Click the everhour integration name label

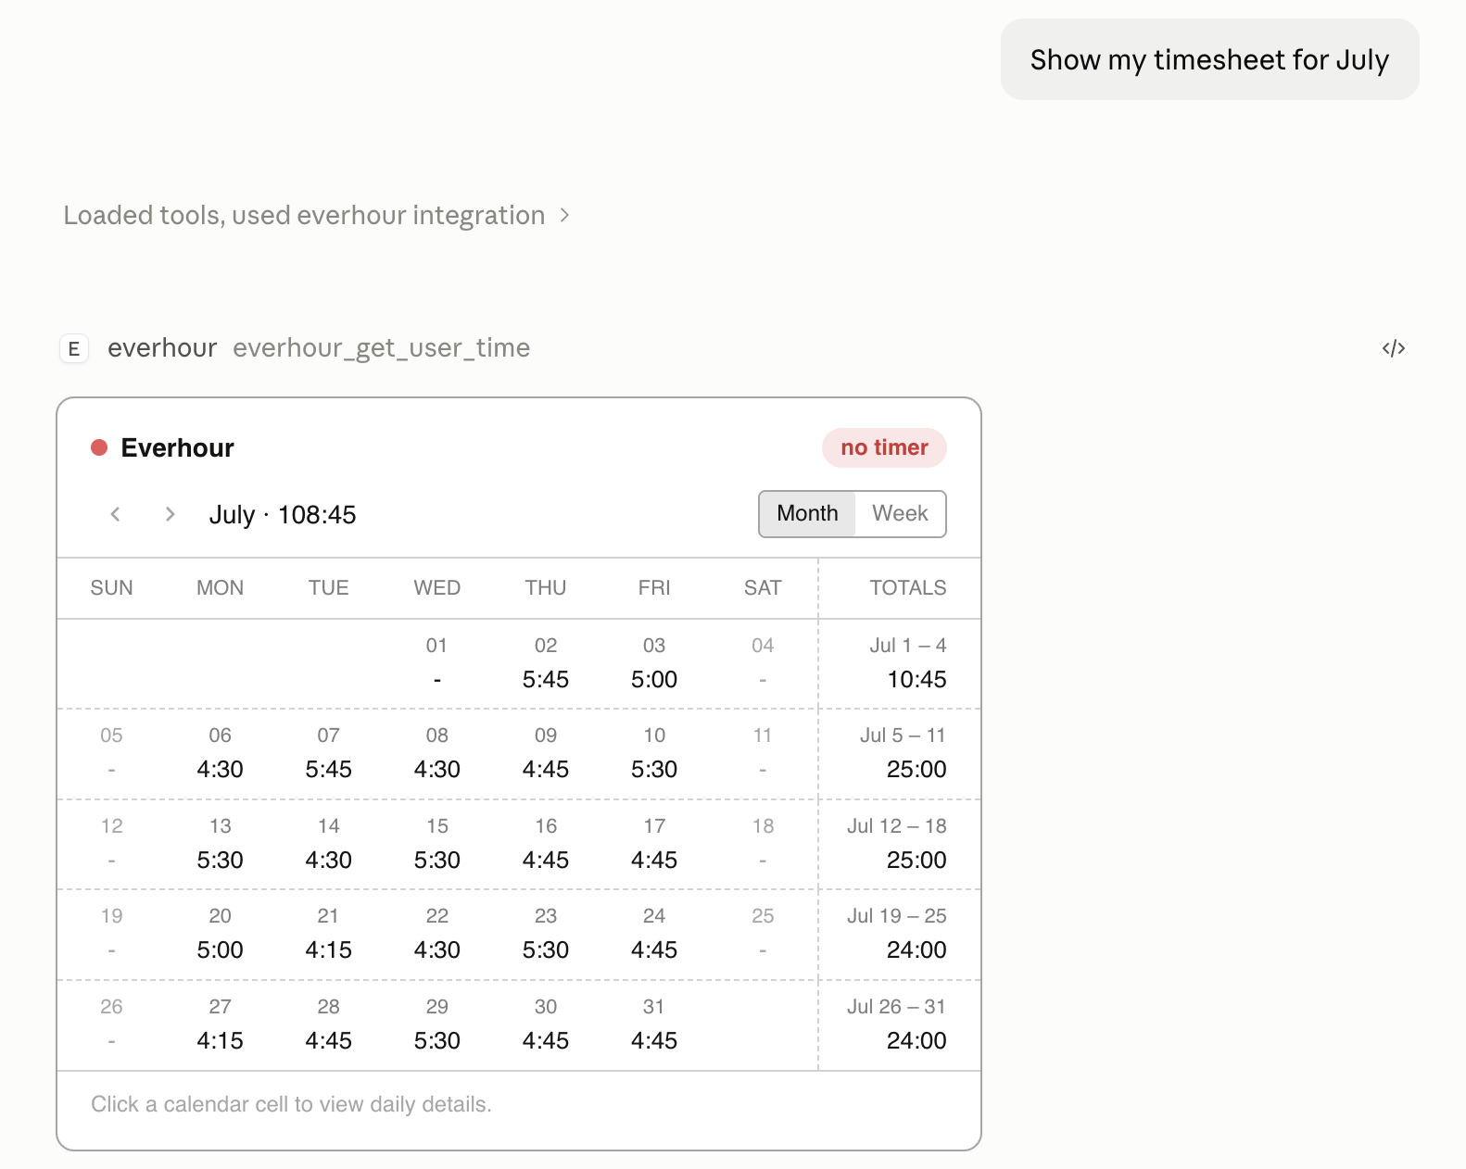pyautogui.click(x=162, y=348)
